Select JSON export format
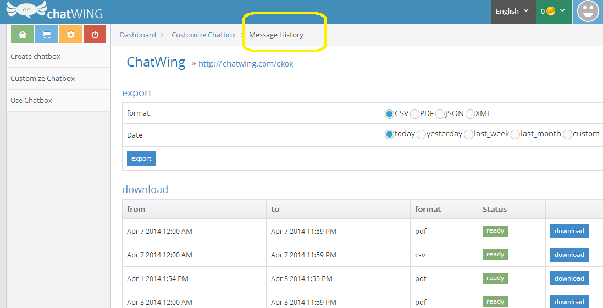Image resolution: width=603 pixels, height=308 pixels. pyautogui.click(x=440, y=114)
